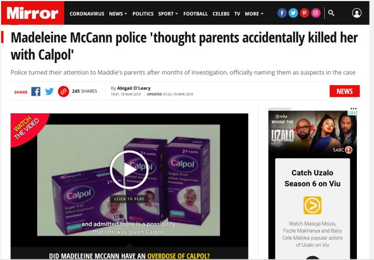
Task: Go to the Coronavirus section
Action: click(x=87, y=14)
